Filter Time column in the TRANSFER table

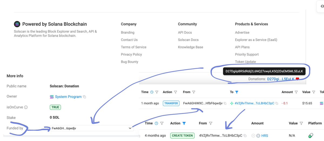coord(157,92)
